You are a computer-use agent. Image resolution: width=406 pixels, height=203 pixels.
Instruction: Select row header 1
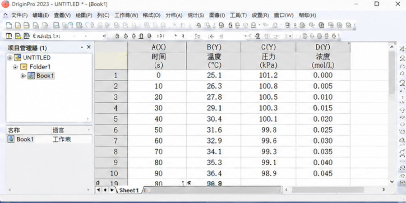[111, 75]
